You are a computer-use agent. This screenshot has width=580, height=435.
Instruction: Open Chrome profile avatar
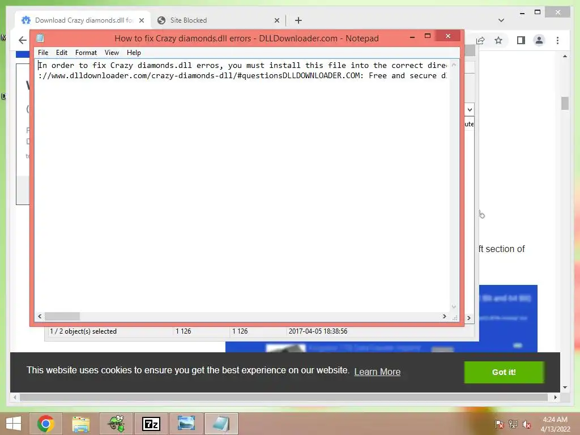click(x=539, y=40)
